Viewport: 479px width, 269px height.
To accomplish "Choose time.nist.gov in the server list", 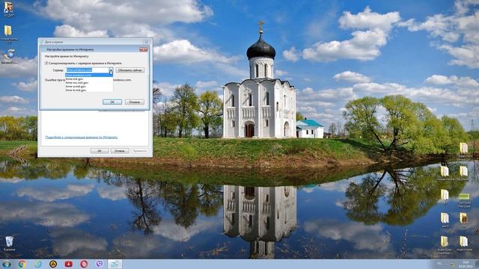I will 89,79.
